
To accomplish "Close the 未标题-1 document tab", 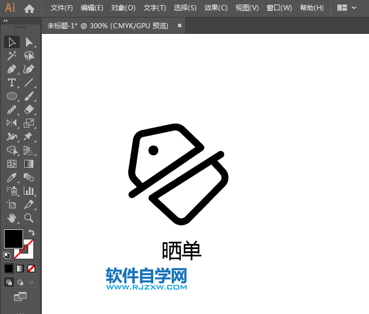I will [180, 25].
